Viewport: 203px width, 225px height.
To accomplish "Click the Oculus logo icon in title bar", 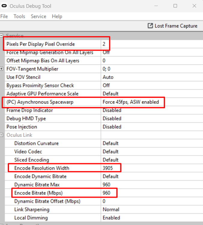I will 4,6.
